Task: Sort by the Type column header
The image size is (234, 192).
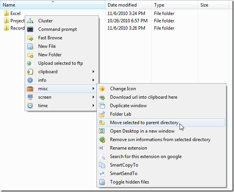Action: point(159,5)
